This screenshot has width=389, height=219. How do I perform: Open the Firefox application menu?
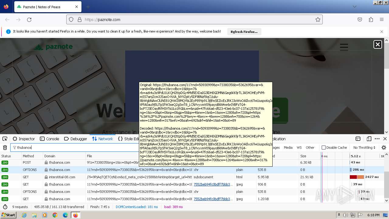[382, 19]
